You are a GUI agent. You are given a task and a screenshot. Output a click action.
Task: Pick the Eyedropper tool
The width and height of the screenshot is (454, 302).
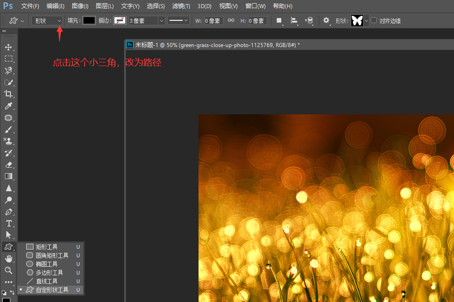tap(8, 106)
